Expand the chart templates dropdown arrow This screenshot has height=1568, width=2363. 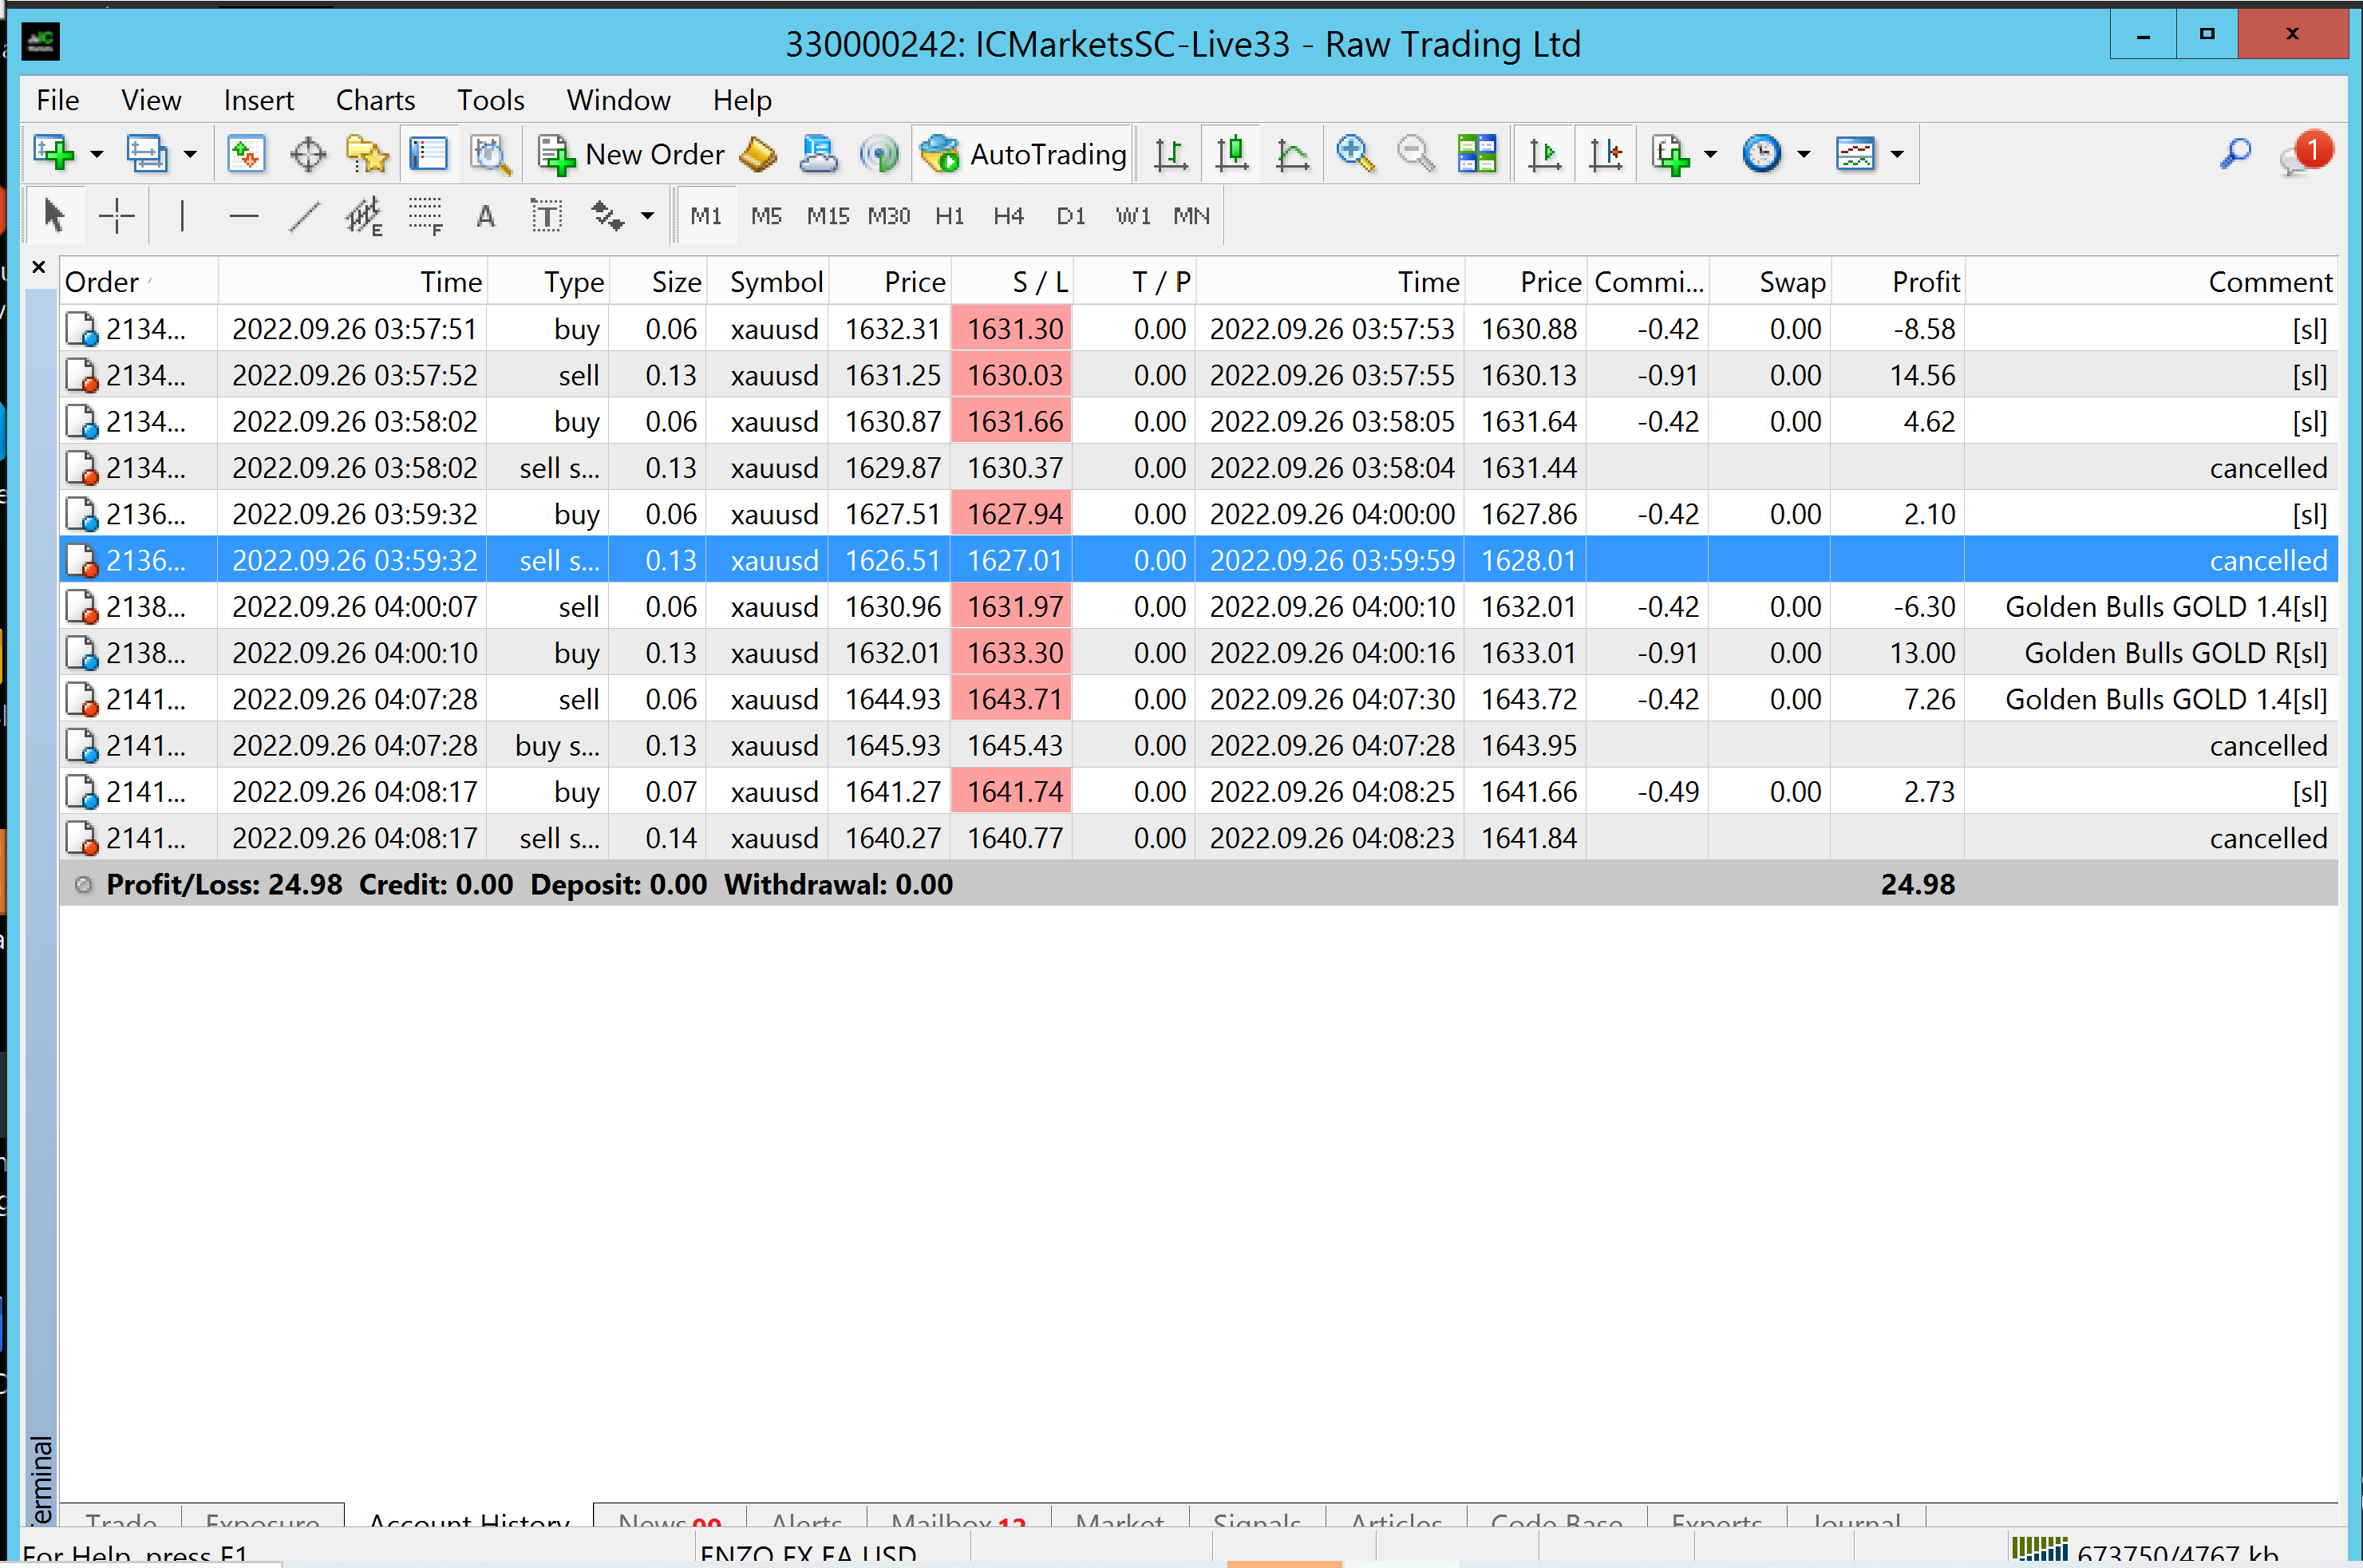tap(1897, 155)
